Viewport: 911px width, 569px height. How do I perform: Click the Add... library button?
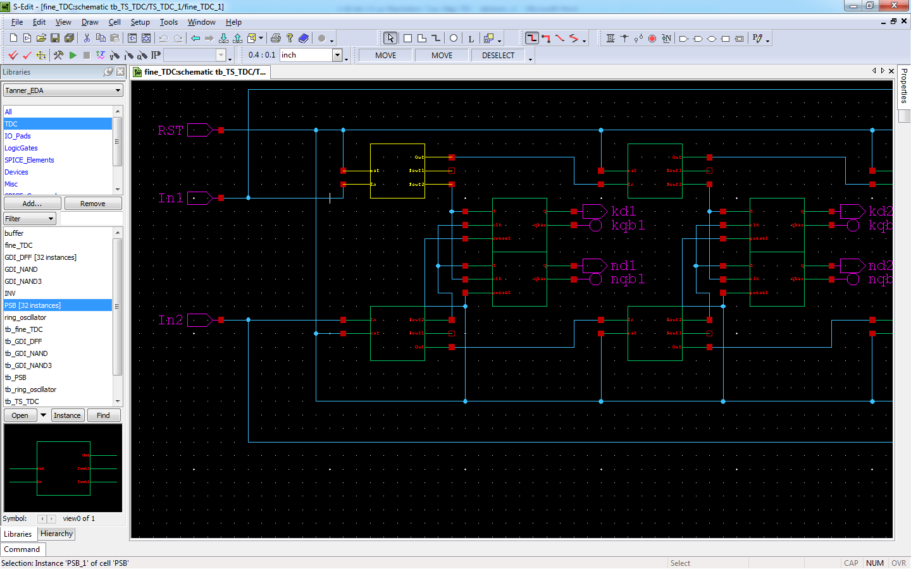click(32, 204)
